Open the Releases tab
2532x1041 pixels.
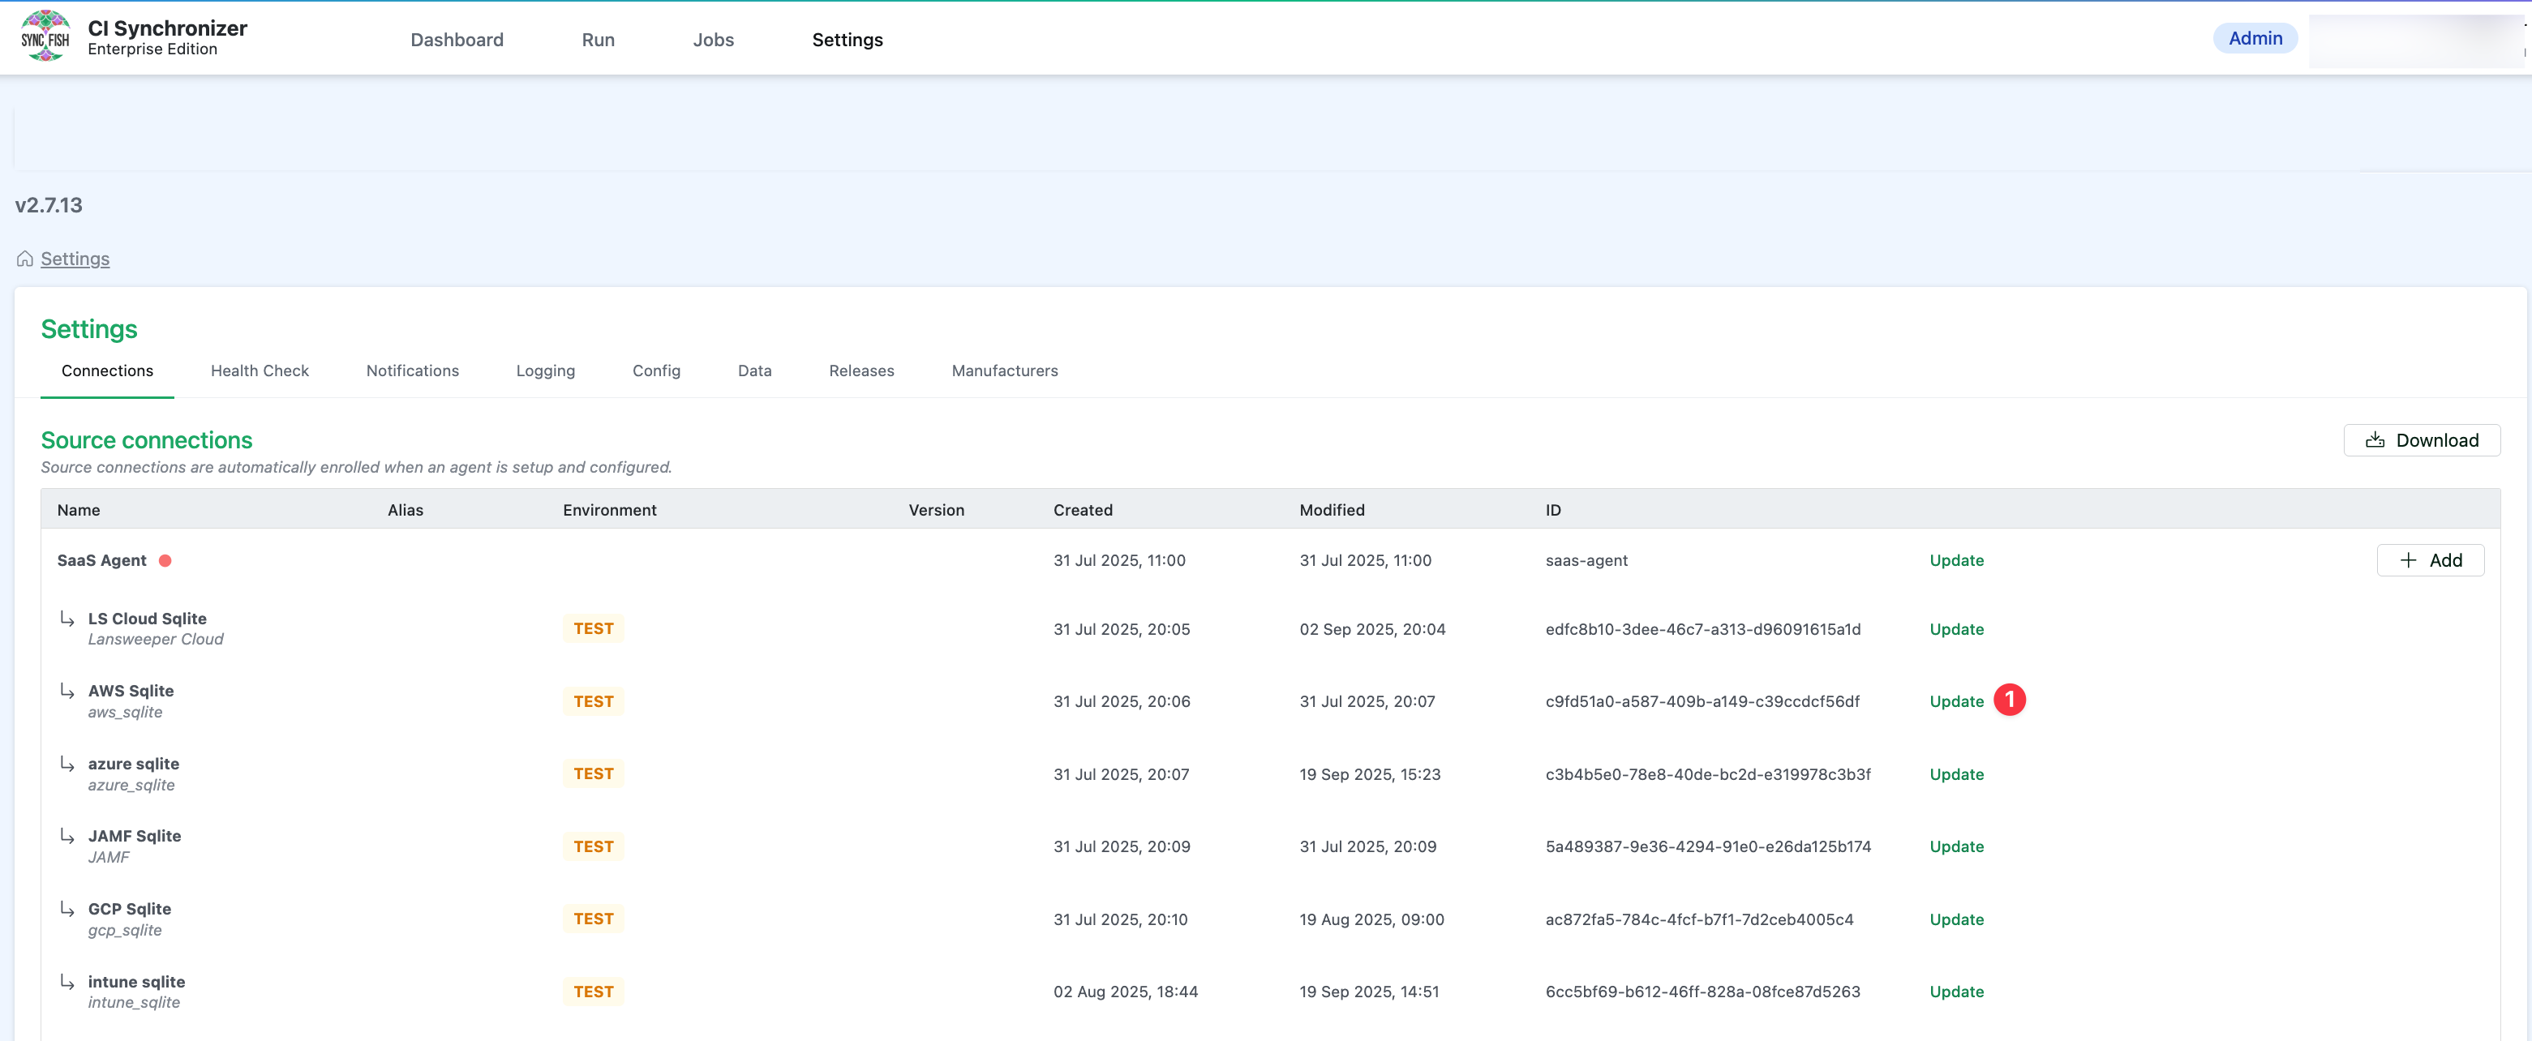(862, 371)
